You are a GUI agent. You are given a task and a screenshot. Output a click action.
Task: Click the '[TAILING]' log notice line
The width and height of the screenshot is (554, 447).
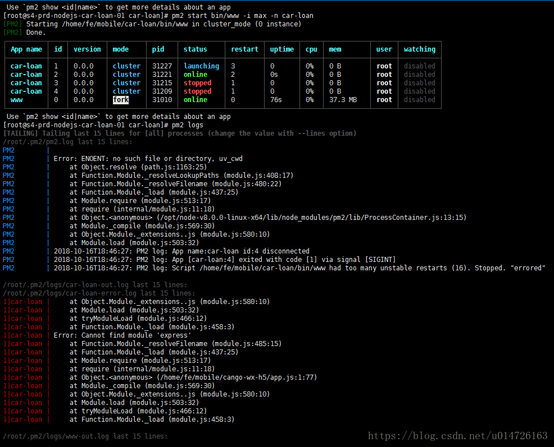(179, 133)
